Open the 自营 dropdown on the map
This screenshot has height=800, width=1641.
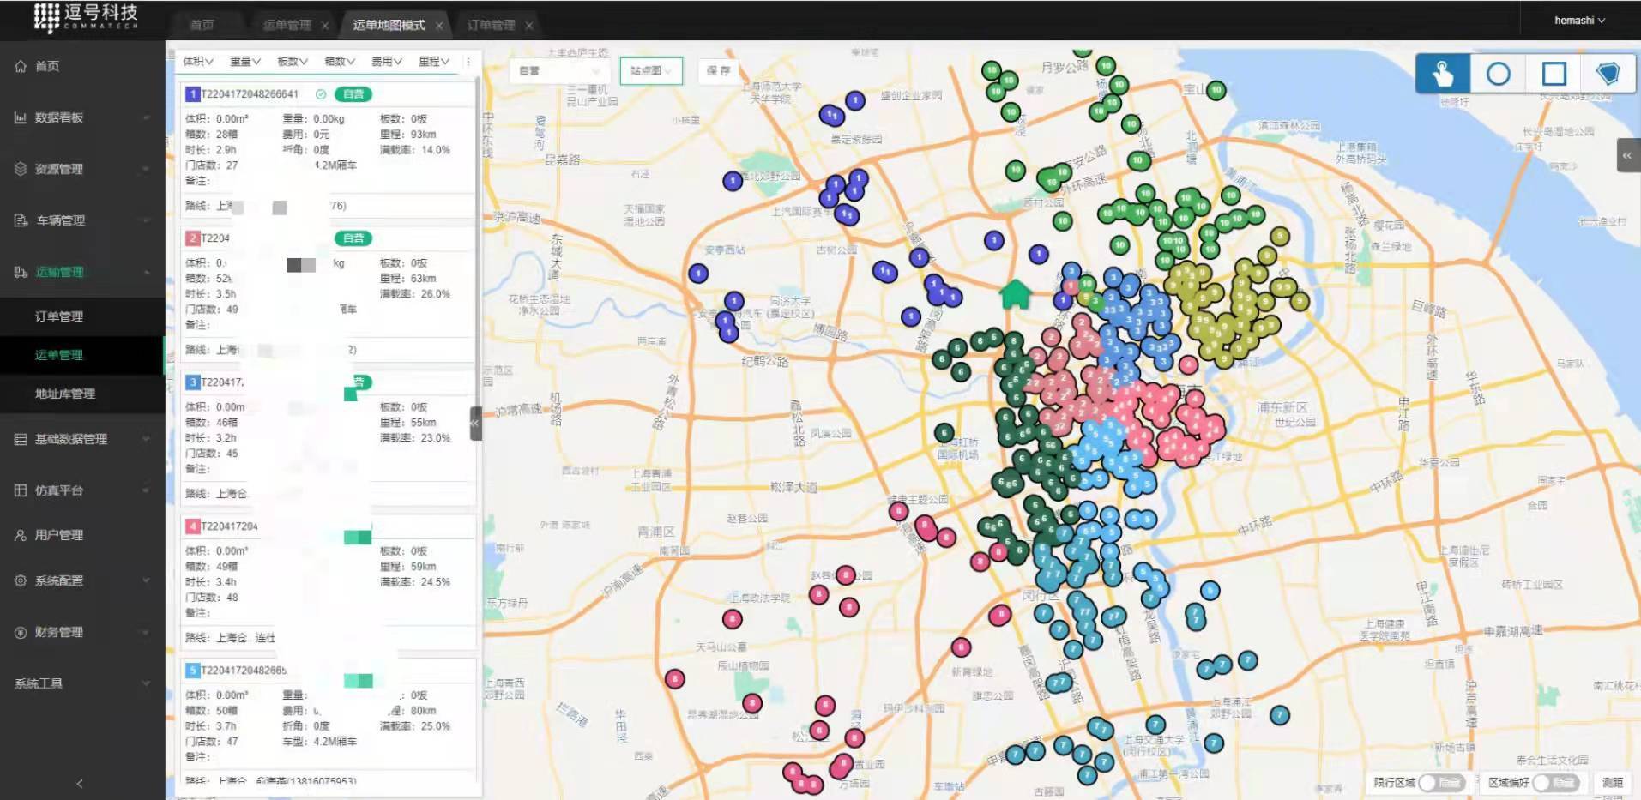(558, 71)
